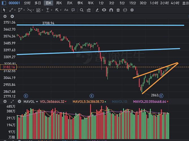Open volume panel settings gear
The width and height of the screenshot is (189, 141).
tap(5, 102)
